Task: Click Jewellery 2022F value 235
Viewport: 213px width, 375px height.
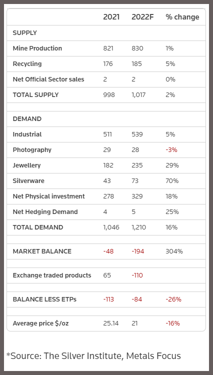Action: click(137, 165)
